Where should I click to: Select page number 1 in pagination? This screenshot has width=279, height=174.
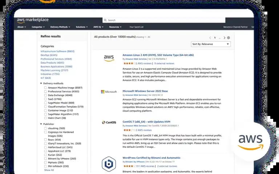(215, 38)
